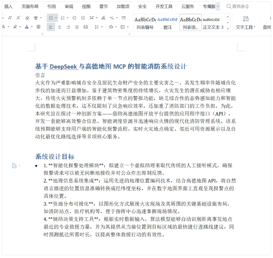Open font color dropdown arrow
The height and width of the screenshot is (258, 273).
tap(32, 27)
